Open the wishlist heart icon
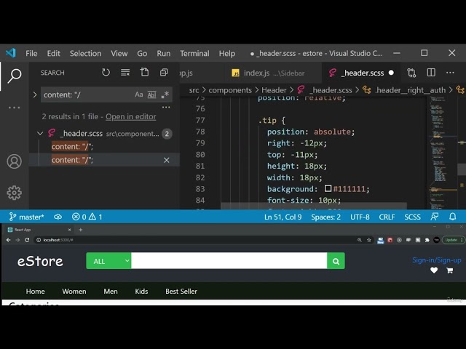This screenshot has height=349, width=466. coord(434,270)
